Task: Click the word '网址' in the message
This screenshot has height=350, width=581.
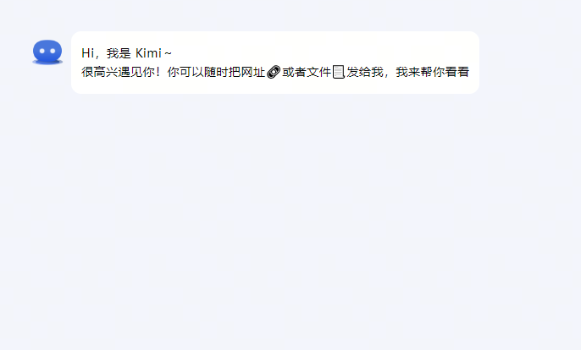Action: (253, 72)
